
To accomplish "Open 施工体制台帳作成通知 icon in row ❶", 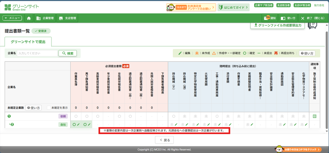I will click(315, 116).
